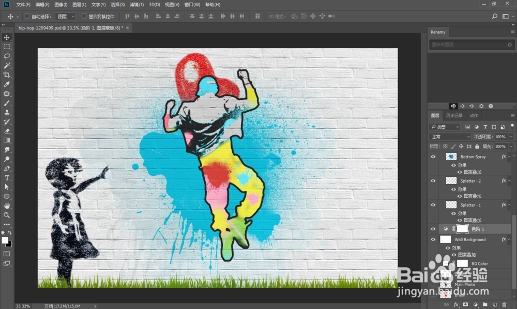The width and height of the screenshot is (517, 309).
Task: Select the Clone Stamp tool
Action: click(x=7, y=112)
